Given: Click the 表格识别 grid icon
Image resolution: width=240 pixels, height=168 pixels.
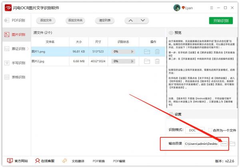Looking at the screenshot, I should click(x=7, y=77).
